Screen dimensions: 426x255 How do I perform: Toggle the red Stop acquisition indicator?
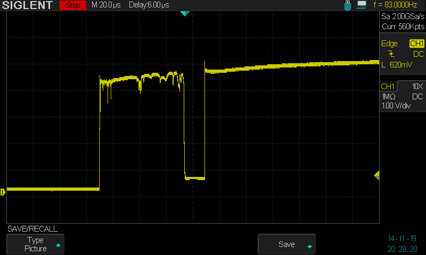(x=72, y=5)
